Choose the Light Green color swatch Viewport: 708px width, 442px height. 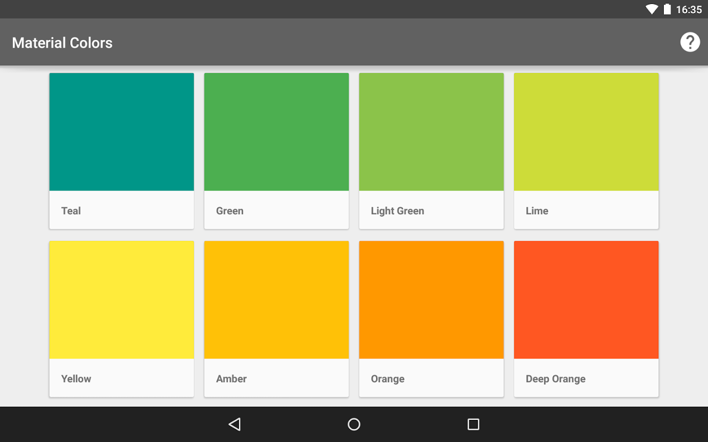(431, 132)
